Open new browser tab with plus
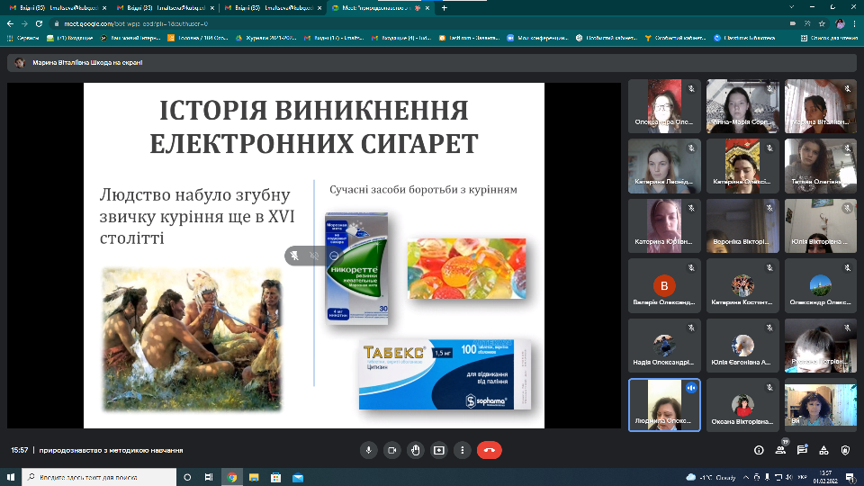The image size is (864, 486). [444, 8]
